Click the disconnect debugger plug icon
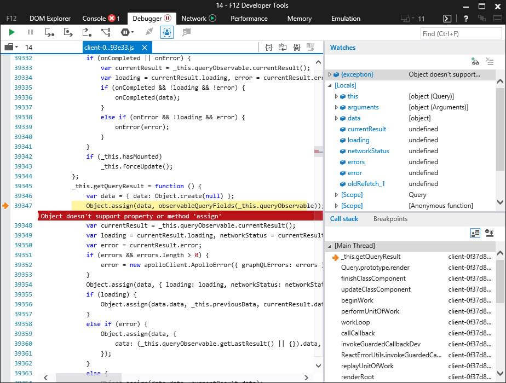The image size is (506, 383). 149,32
